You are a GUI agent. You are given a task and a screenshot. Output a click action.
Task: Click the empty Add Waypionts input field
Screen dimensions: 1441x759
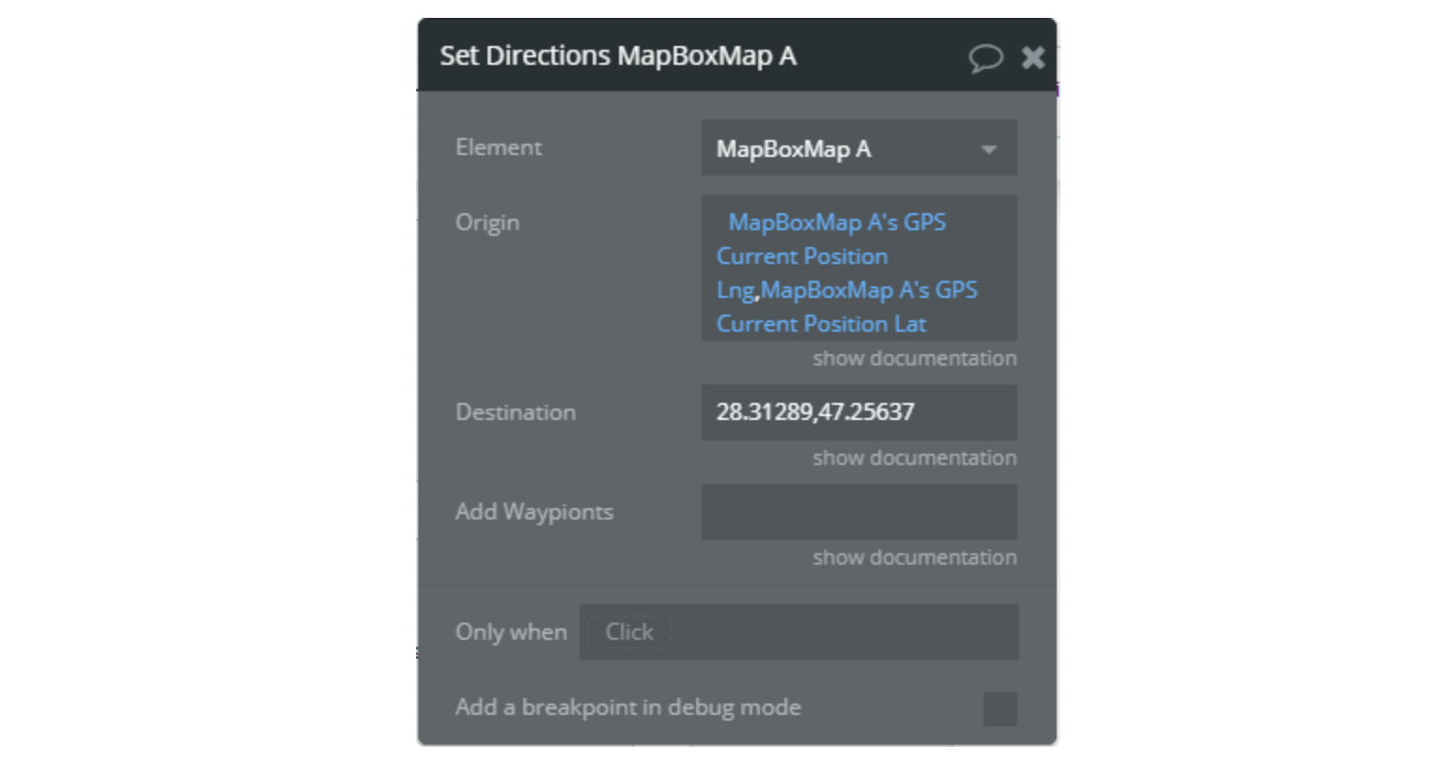click(859, 512)
